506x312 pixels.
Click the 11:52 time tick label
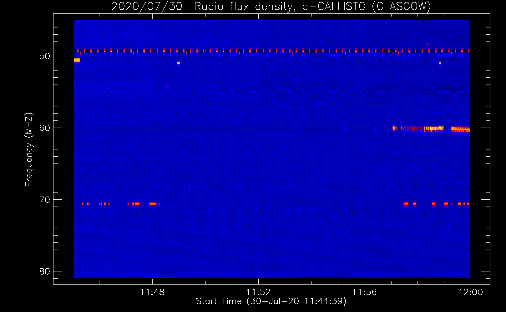point(258,292)
